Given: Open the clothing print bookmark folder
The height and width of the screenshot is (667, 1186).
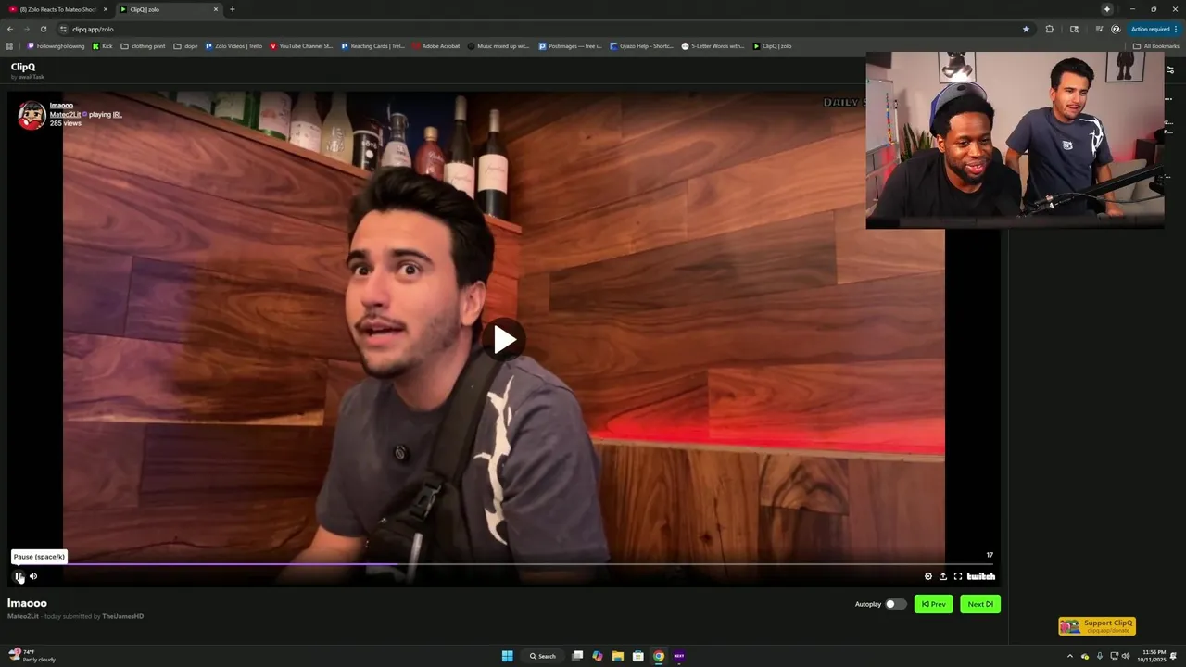Looking at the screenshot, I should (x=143, y=45).
